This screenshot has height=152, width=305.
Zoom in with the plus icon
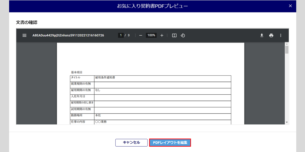pyautogui.click(x=162, y=35)
